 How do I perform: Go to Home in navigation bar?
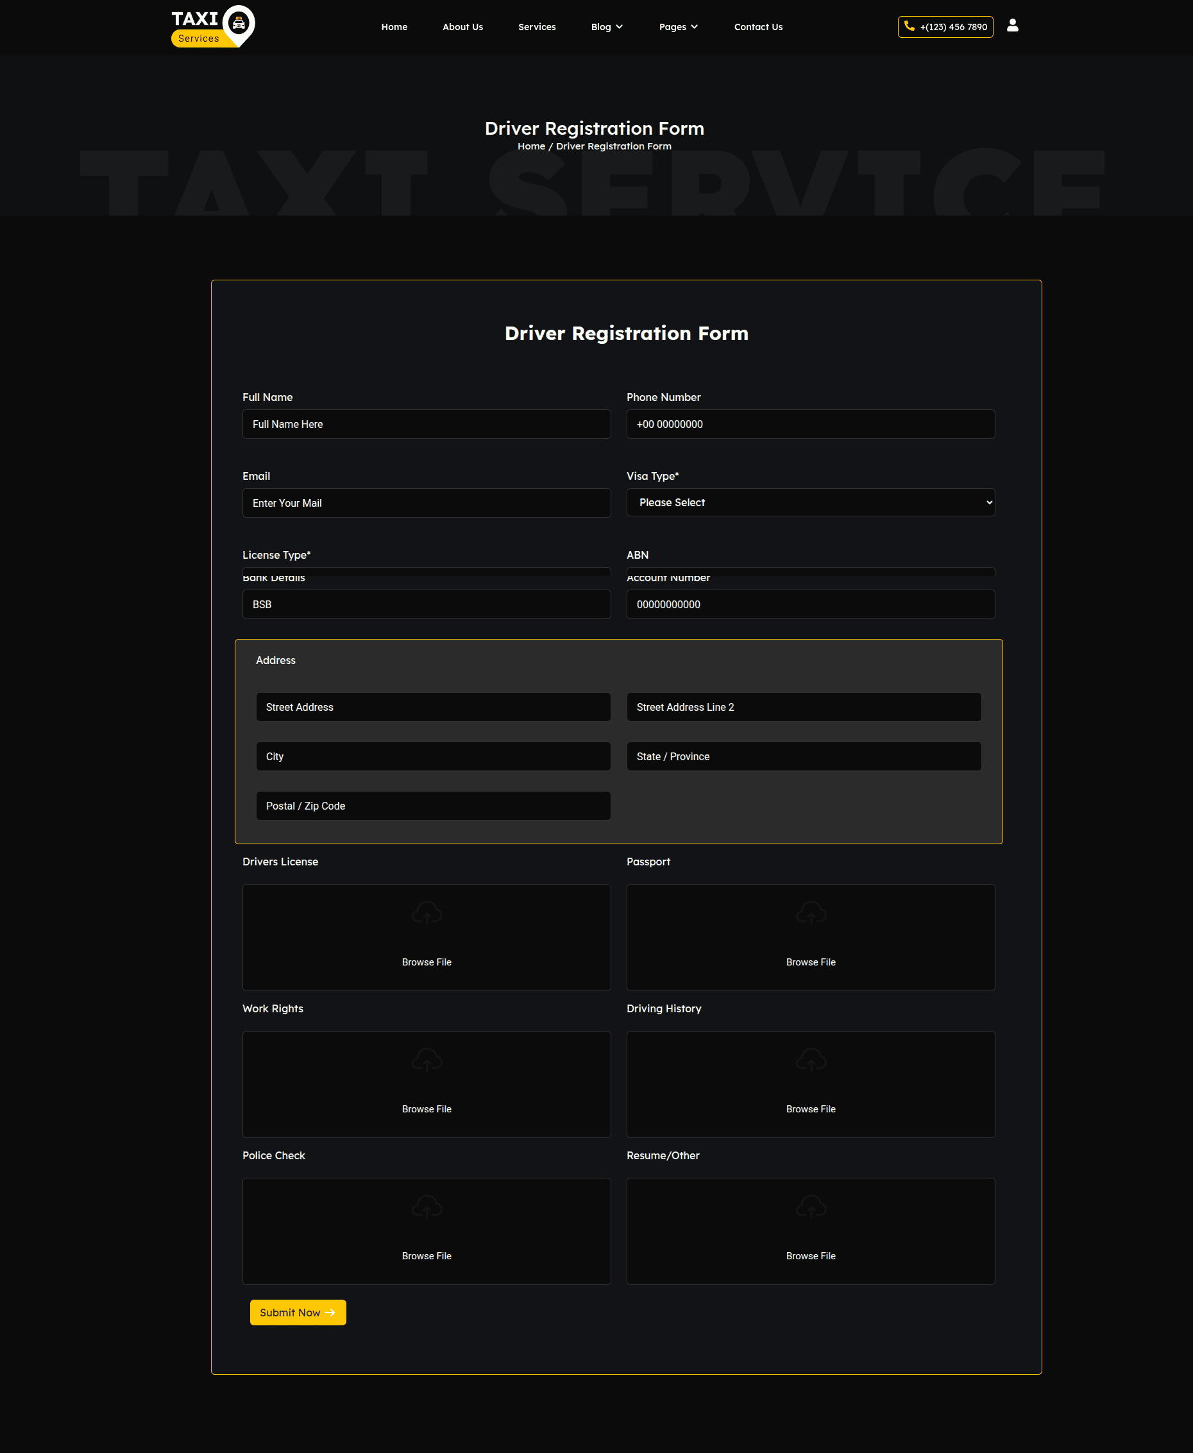[394, 27]
